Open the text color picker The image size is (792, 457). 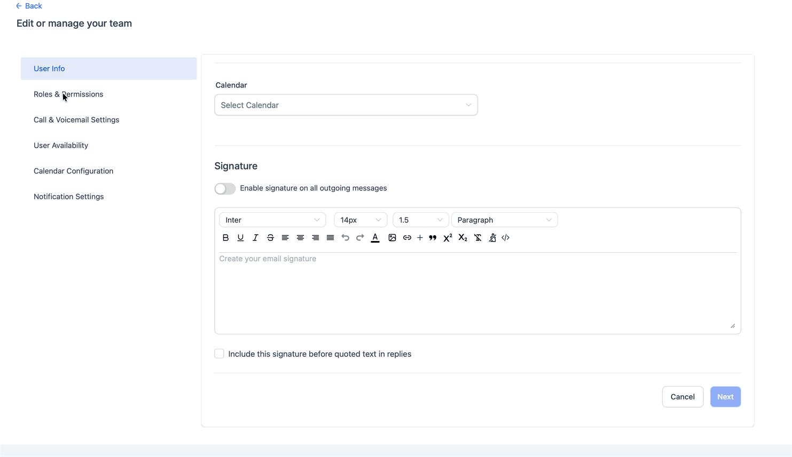(375, 238)
